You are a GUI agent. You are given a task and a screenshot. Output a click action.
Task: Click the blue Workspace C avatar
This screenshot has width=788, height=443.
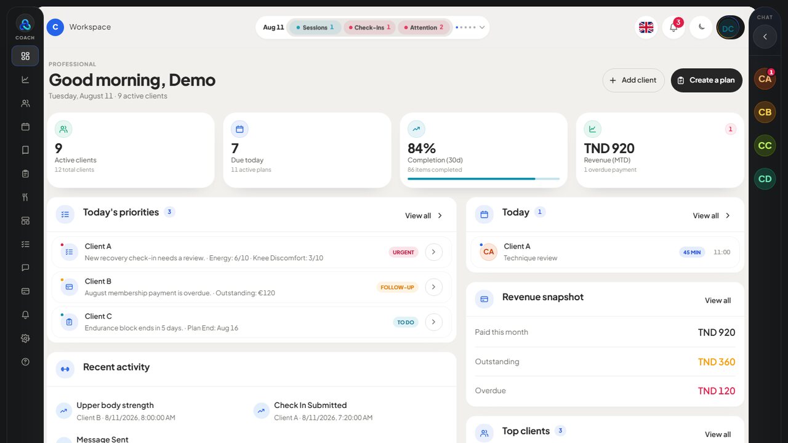pyautogui.click(x=55, y=27)
